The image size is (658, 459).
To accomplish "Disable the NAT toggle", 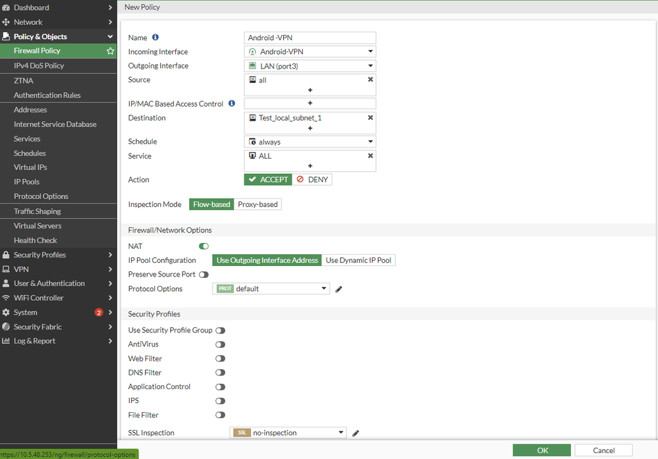I will point(204,246).
